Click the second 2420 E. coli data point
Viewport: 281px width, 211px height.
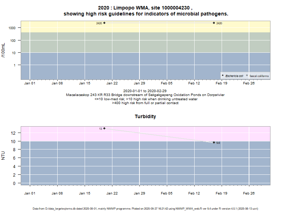point(214,23)
